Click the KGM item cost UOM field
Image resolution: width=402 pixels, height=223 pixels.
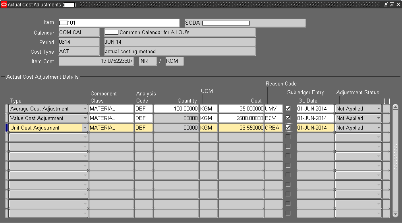click(175, 61)
